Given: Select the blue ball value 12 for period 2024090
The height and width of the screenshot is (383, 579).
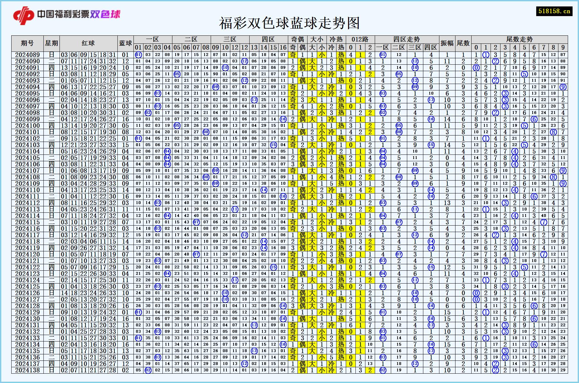Looking at the screenshot, I should (x=126, y=61).
